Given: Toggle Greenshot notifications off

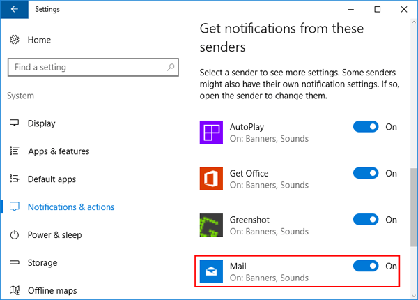Looking at the screenshot, I should click(x=366, y=220).
